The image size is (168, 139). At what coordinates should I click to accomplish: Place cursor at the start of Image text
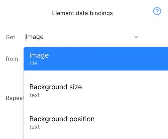(26, 38)
